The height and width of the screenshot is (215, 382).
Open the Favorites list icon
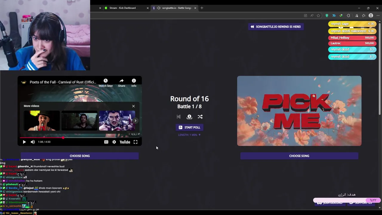pos(363,16)
